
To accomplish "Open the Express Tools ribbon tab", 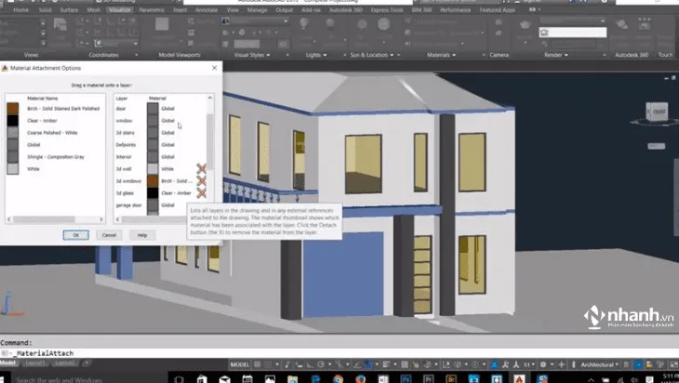I will click(x=387, y=10).
